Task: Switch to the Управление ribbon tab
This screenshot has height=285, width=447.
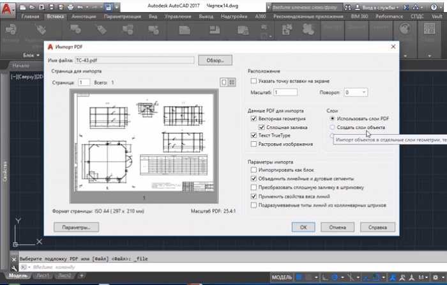Action: click(178, 17)
